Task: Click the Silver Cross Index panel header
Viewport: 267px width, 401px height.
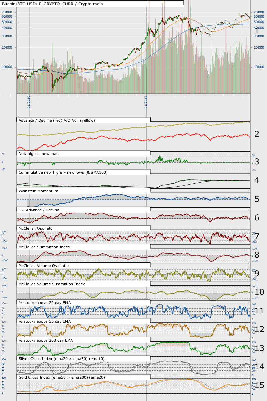Action: pyautogui.click(x=62, y=359)
